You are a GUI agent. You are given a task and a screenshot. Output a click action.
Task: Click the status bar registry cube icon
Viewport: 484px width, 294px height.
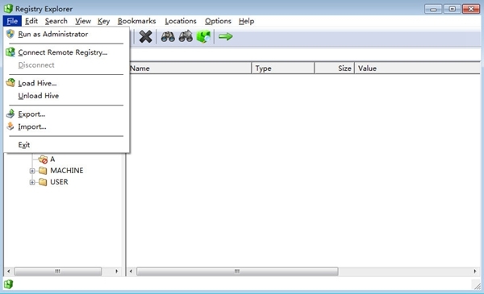point(9,284)
